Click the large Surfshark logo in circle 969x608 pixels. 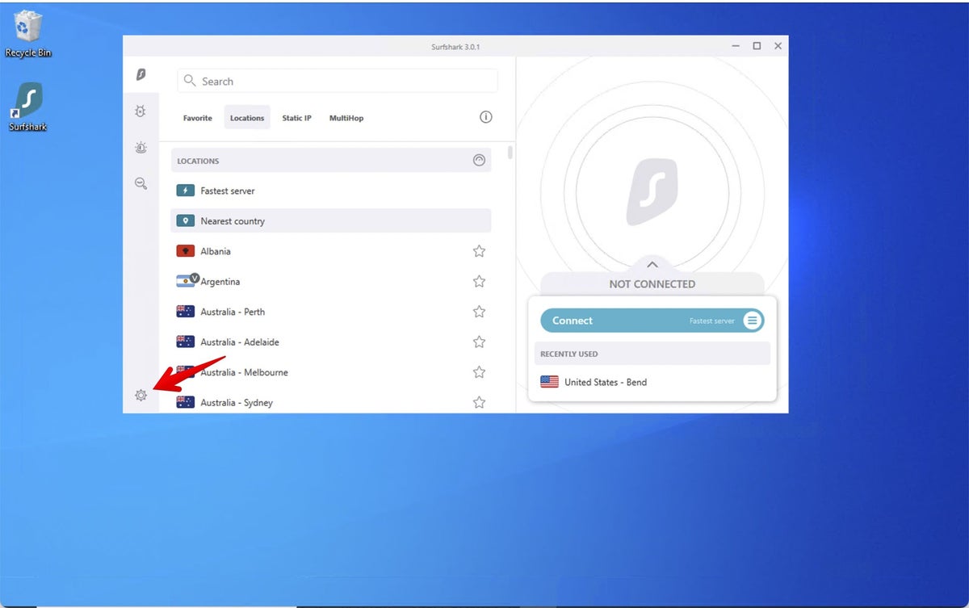[x=652, y=192]
